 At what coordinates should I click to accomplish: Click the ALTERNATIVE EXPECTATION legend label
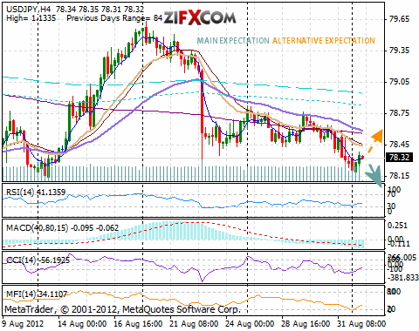click(x=324, y=41)
